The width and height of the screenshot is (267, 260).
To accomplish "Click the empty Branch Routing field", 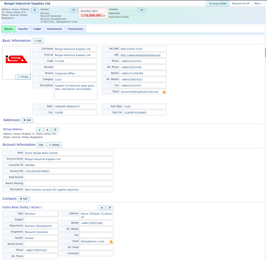I will pos(69,183).
